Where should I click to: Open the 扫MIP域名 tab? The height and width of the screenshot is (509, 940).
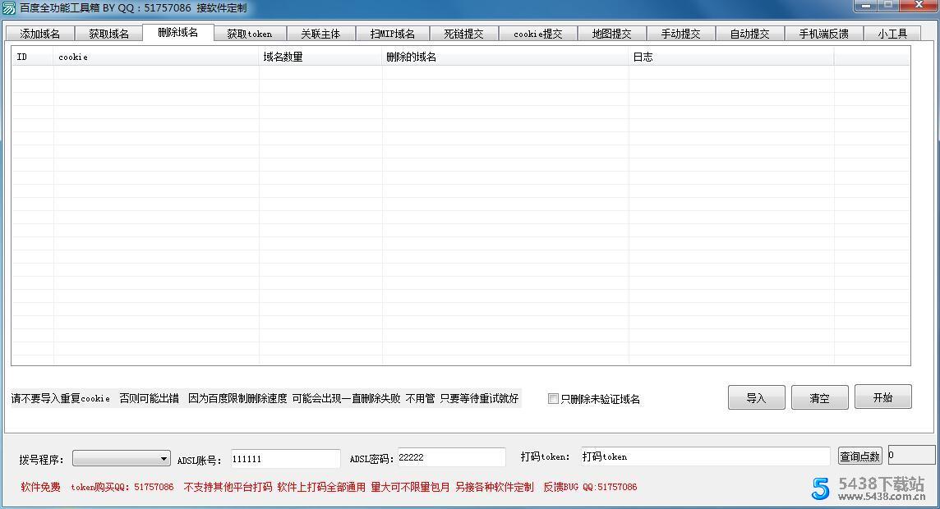pyautogui.click(x=393, y=34)
